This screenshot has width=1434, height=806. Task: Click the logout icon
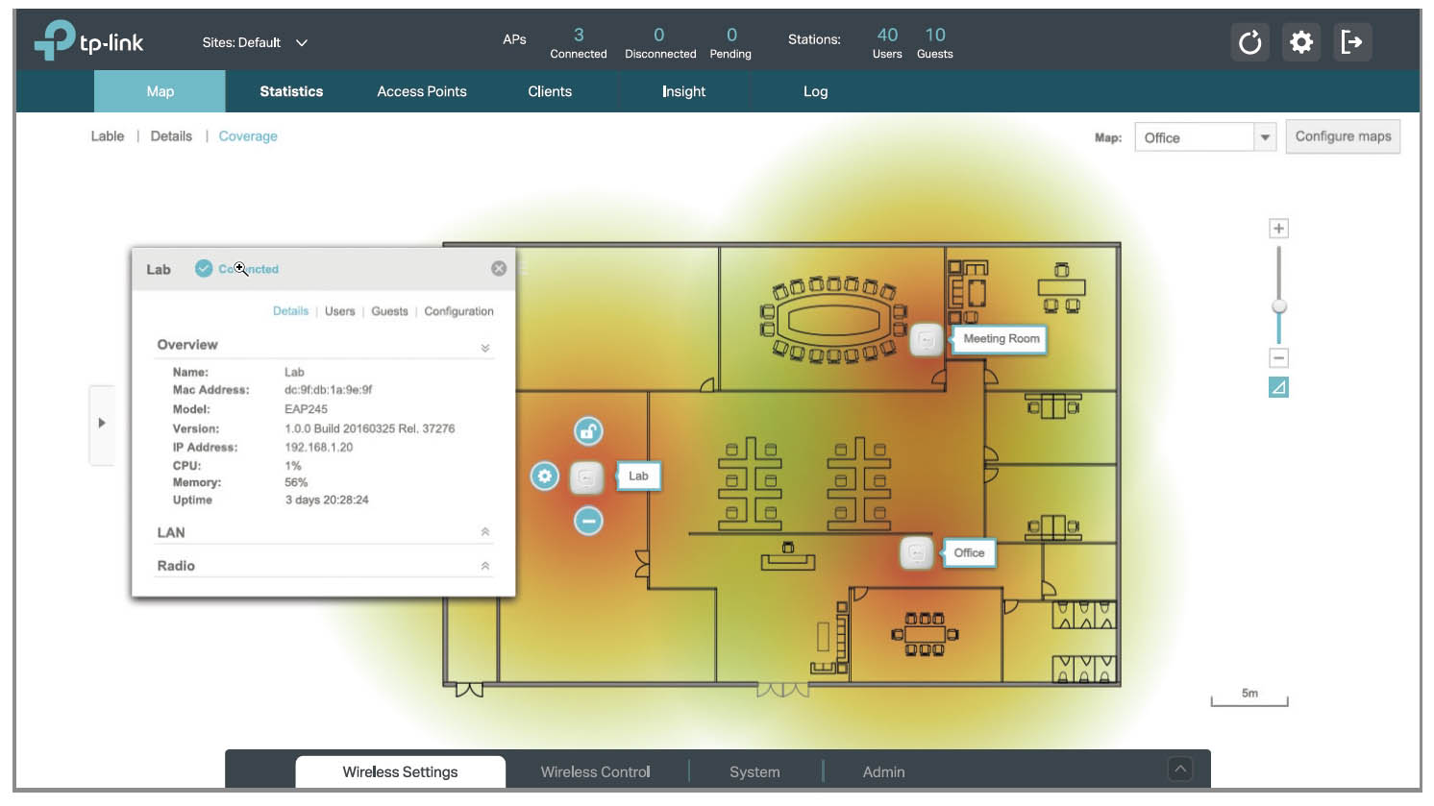[1351, 42]
